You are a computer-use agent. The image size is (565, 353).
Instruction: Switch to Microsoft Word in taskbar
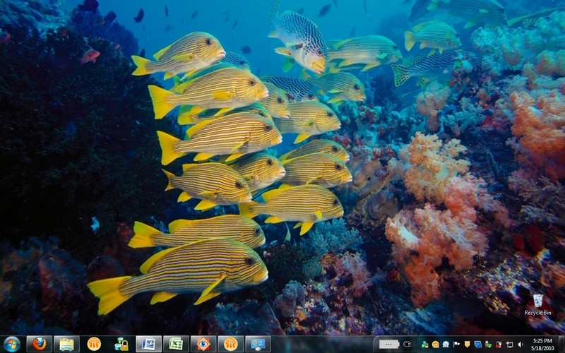149,344
